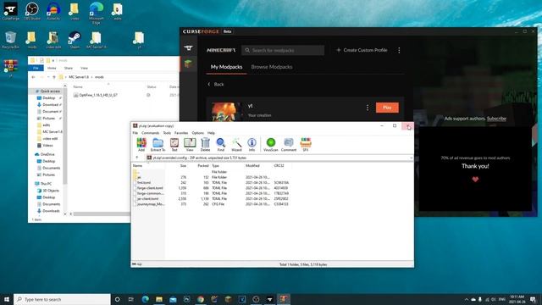Image resolution: width=542 pixels, height=305 pixels.
Task: Open the File menu in WinRAR
Action: (x=135, y=133)
